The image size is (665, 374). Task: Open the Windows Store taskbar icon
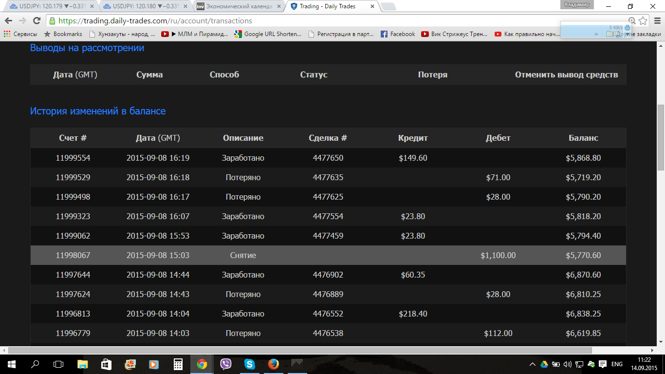pos(106,364)
